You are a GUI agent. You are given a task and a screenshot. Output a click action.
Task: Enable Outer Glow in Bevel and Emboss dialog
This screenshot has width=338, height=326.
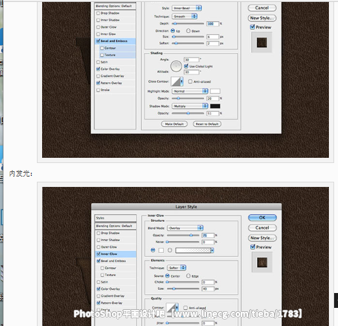point(98,27)
